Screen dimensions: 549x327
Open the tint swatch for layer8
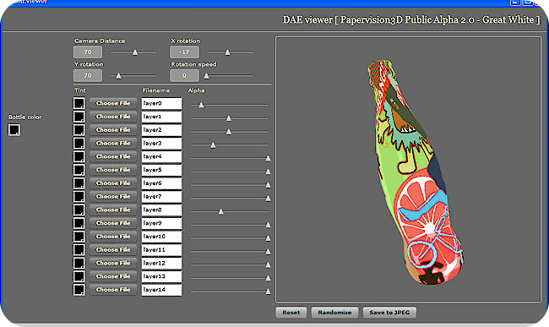coord(79,210)
